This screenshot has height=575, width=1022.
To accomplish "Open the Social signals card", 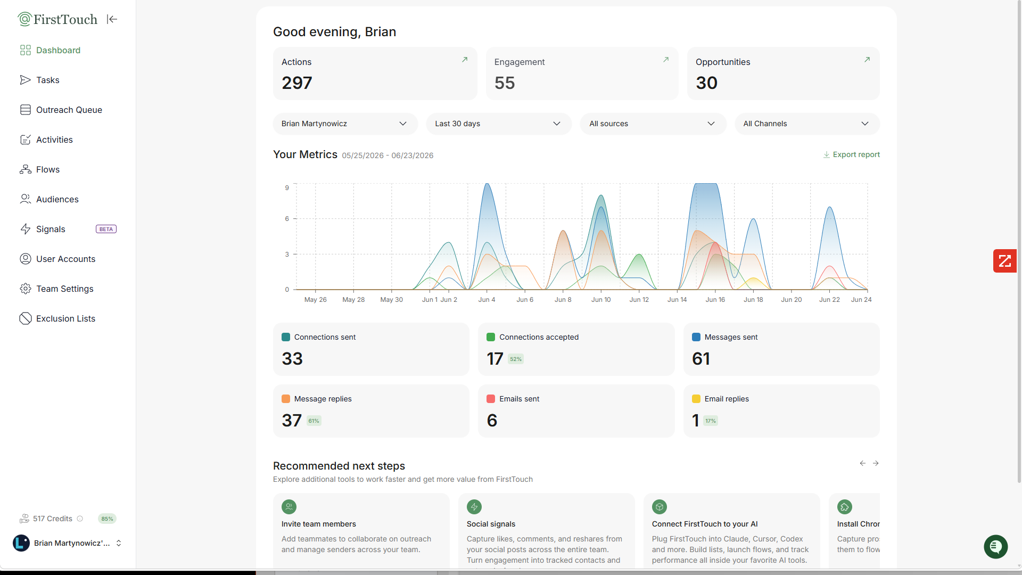I will [x=547, y=530].
